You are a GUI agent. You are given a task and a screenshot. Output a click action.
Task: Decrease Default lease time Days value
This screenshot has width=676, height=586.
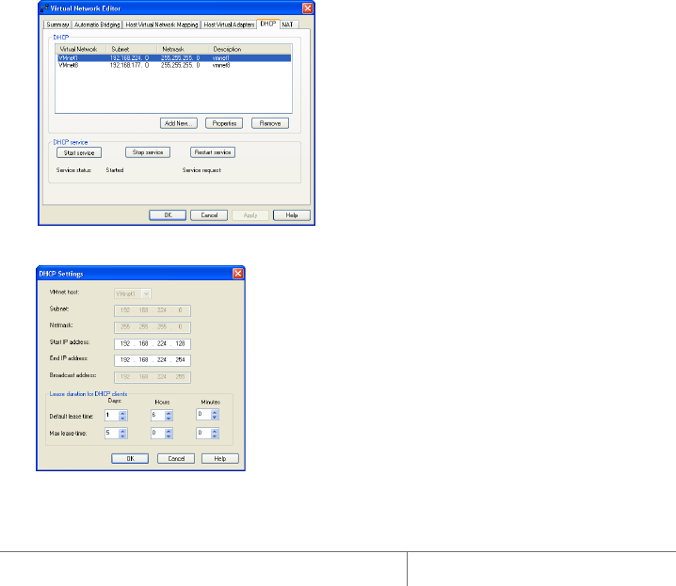tap(123, 418)
